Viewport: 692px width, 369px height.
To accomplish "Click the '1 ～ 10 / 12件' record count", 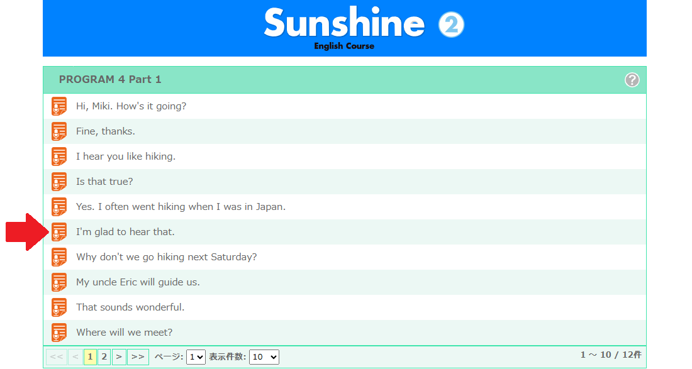I will (x=611, y=355).
